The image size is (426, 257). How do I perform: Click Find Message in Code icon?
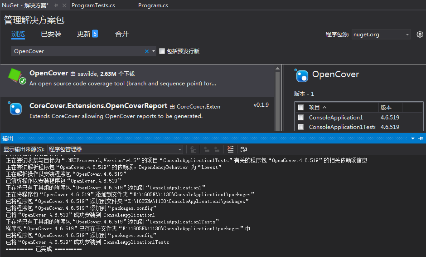coord(193,149)
